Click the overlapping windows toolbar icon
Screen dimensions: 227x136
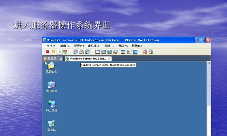pos(115,52)
